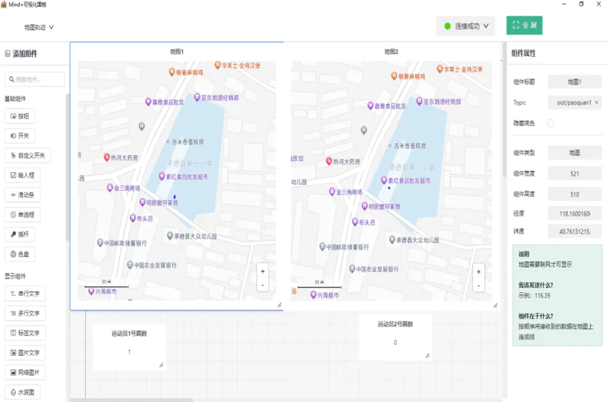The width and height of the screenshot is (608, 402).
Task: Click 热河大药房 marker on 地图1
Action: point(107,157)
